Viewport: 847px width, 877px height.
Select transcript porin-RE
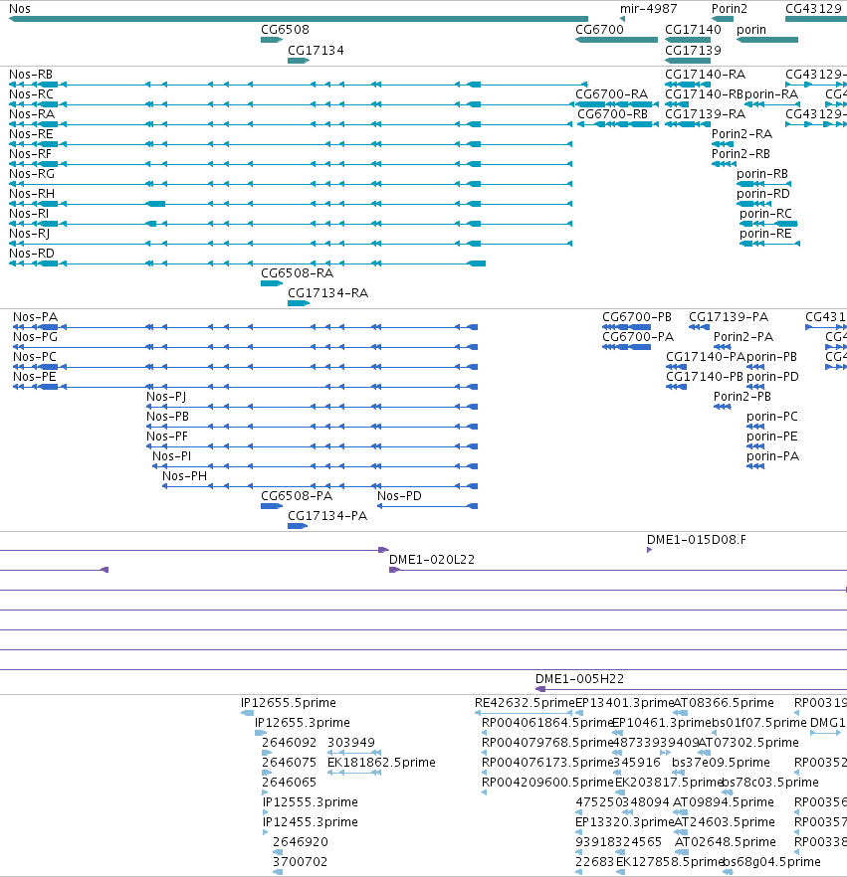[769, 244]
